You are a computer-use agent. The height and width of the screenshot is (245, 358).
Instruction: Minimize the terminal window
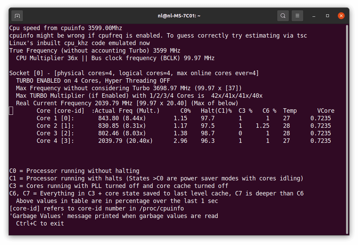click(x=314, y=16)
